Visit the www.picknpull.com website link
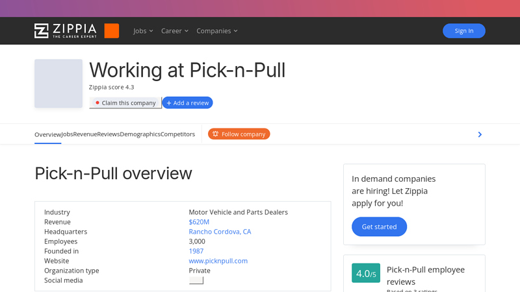This screenshot has height=292, width=520. tap(218, 261)
